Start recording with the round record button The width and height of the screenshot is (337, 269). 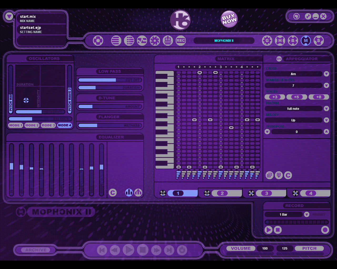tap(325, 230)
